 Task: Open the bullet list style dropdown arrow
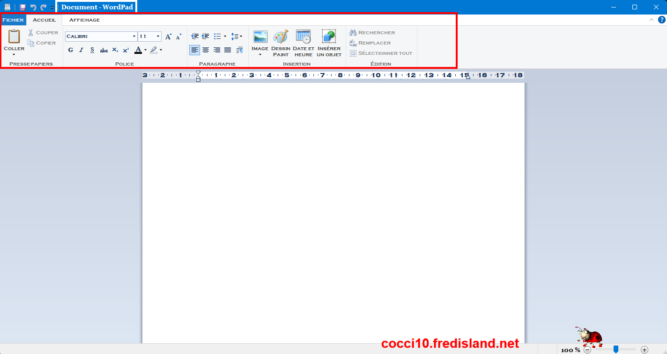point(225,37)
